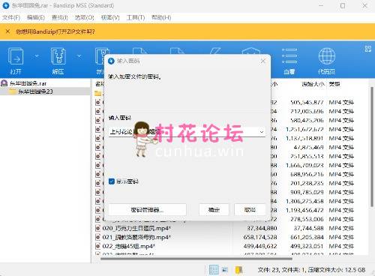Screen dimensions: 375x276
Task: Sort by the 类型 column header
Action: 334,84
